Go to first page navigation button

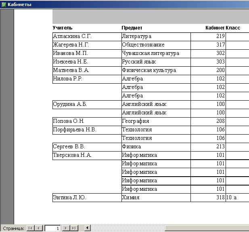click(x=31, y=228)
